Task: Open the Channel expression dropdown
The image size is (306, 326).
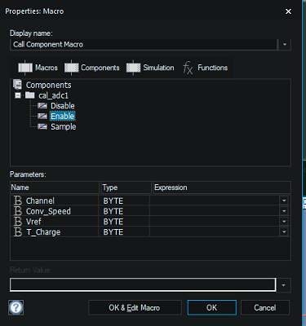Action: pos(284,200)
